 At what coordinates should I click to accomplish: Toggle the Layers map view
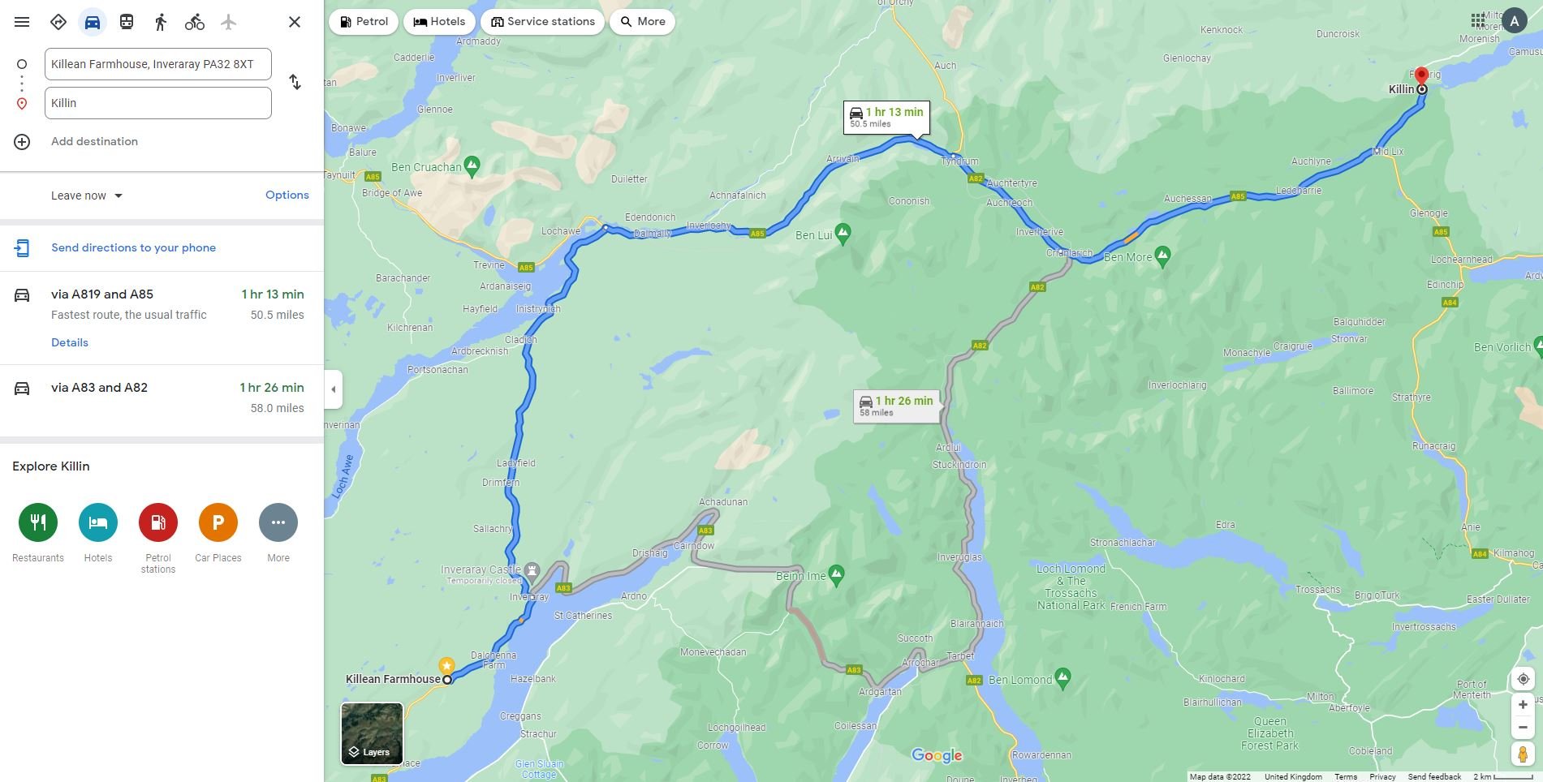(x=372, y=733)
